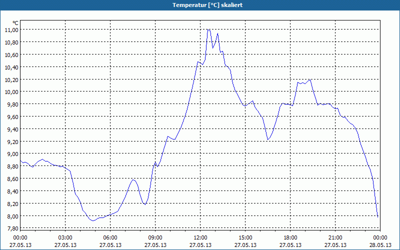Viewport: 400px width, 250px height.
Task: Select the 11,00 y-axis value
Action: (x=11, y=30)
